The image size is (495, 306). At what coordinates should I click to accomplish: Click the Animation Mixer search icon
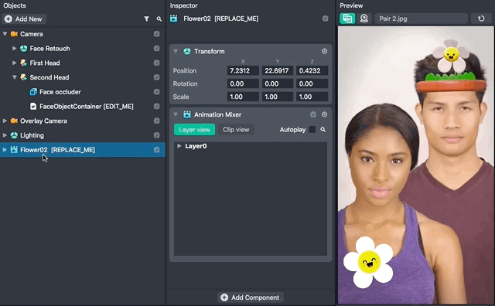point(323,130)
